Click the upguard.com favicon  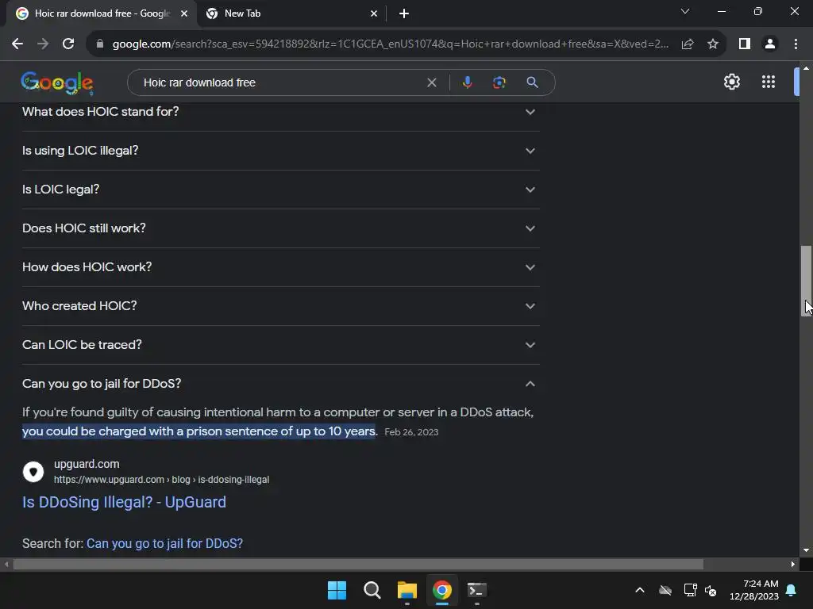pyautogui.click(x=33, y=472)
